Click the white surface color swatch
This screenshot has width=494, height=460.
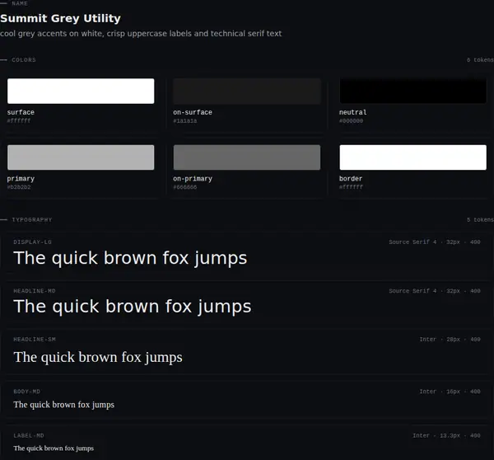click(x=81, y=91)
